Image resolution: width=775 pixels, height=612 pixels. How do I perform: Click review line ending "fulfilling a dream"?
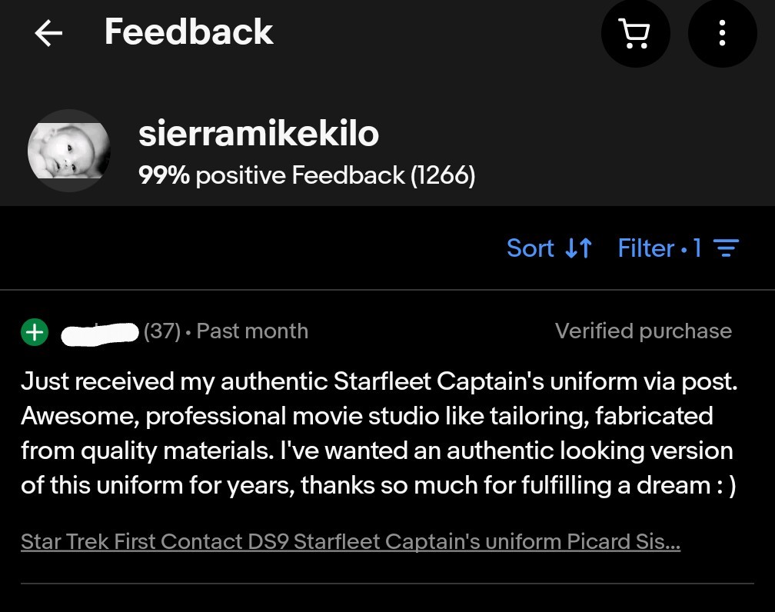[378, 486]
